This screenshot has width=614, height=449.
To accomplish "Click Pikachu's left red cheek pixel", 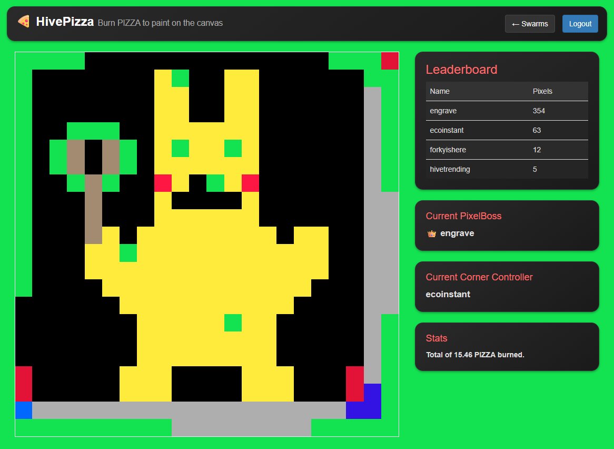I will click(163, 183).
